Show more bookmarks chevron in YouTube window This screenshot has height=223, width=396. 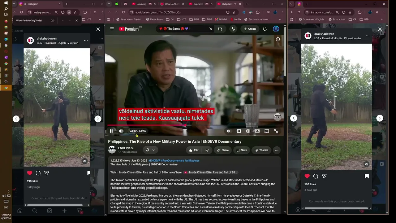point(279,19)
